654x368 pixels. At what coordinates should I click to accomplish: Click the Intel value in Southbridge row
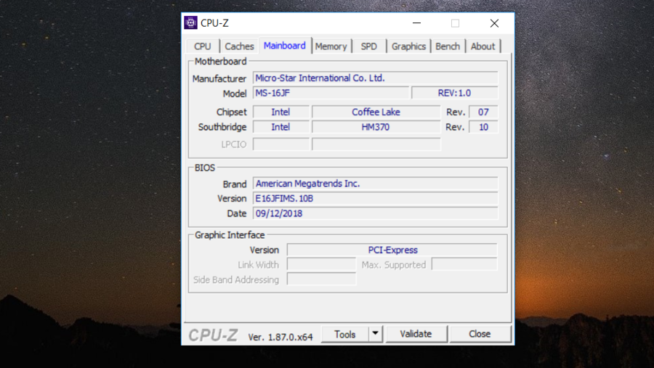click(x=280, y=127)
